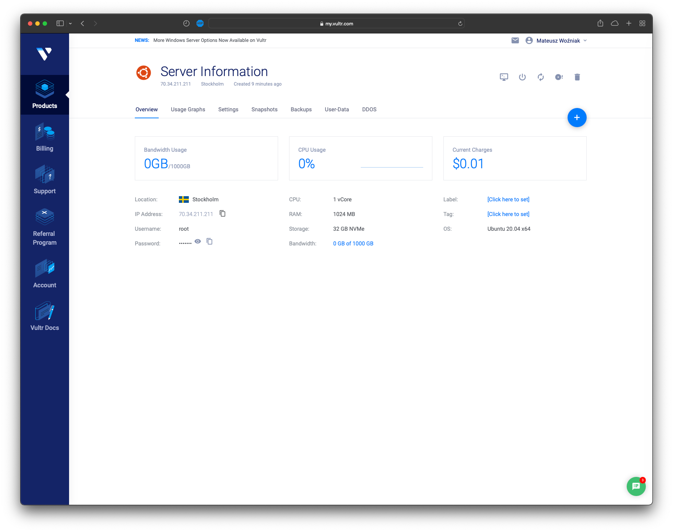
Task: Open the Safari share icon
Action: click(x=600, y=23)
